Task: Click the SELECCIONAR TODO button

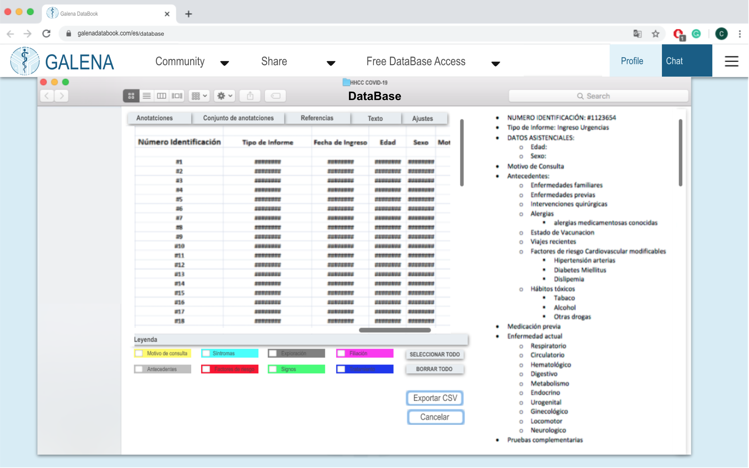Action: click(x=434, y=355)
